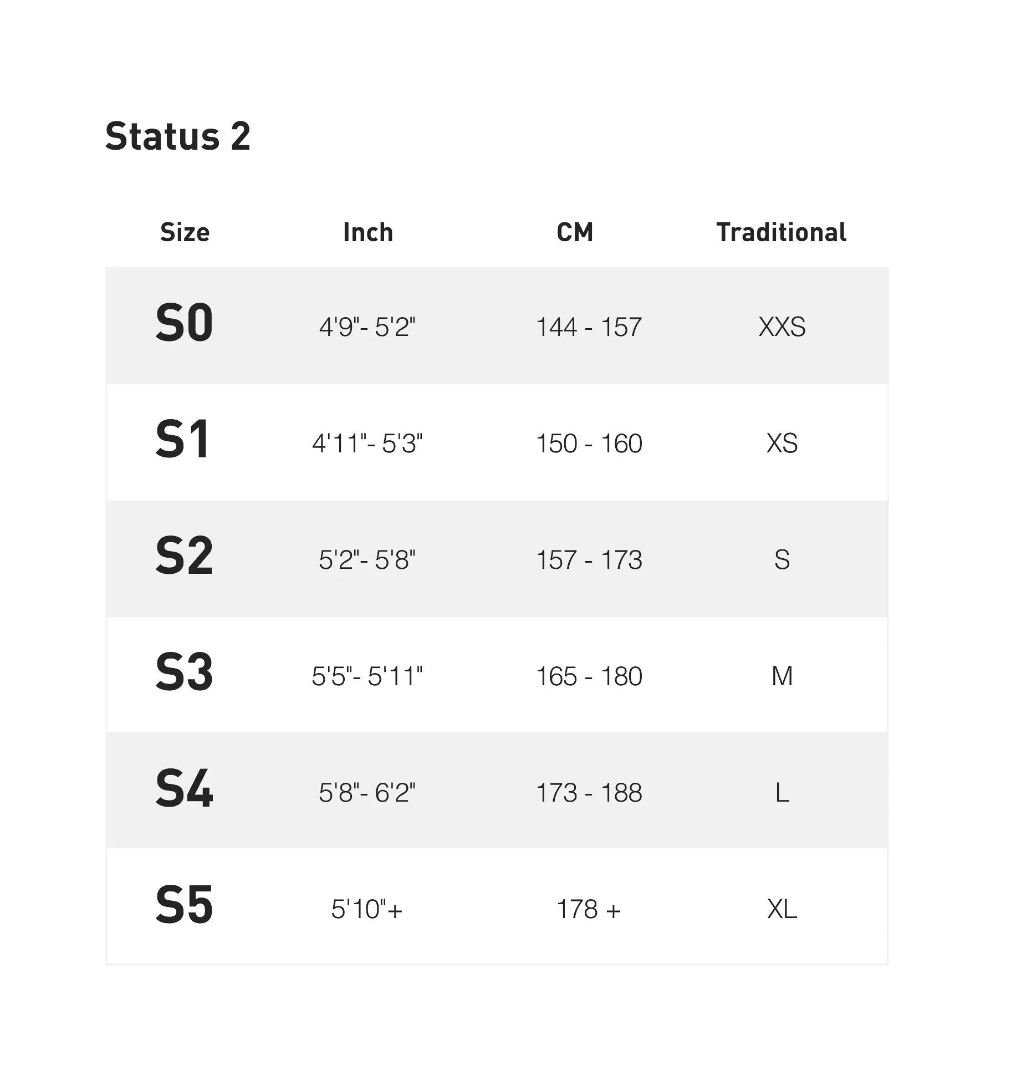The width and height of the screenshot is (1011, 1091).
Task: Choose the S2 size label
Action: tap(184, 556)
